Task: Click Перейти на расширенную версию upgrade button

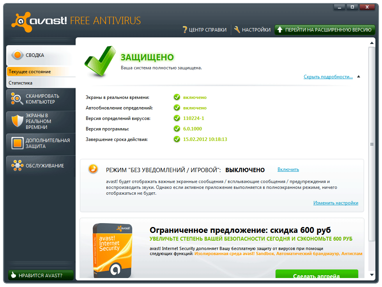Action: [325, 30]
